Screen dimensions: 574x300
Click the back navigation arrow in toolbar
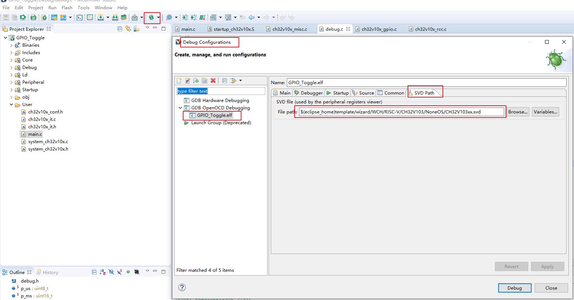tap(252, 17)
